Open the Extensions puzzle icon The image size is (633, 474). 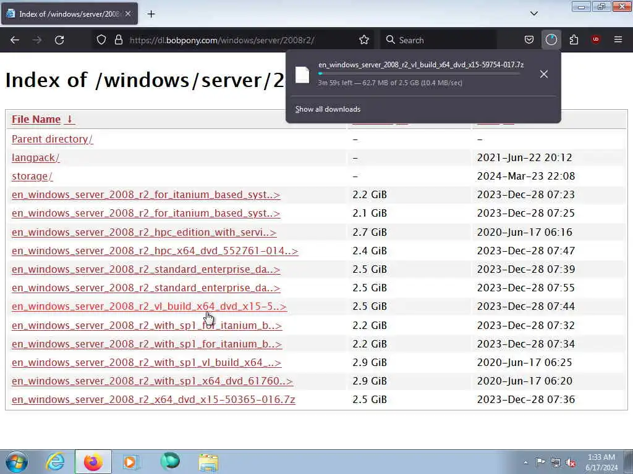tap(574, 39)
